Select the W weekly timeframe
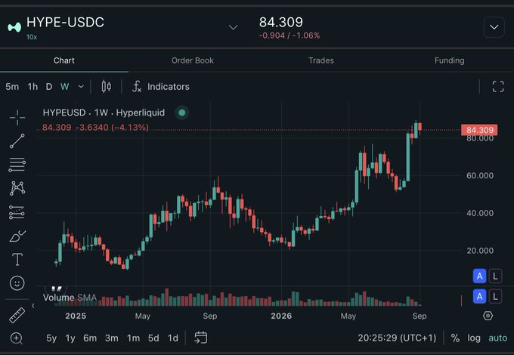 pos(64,86)
